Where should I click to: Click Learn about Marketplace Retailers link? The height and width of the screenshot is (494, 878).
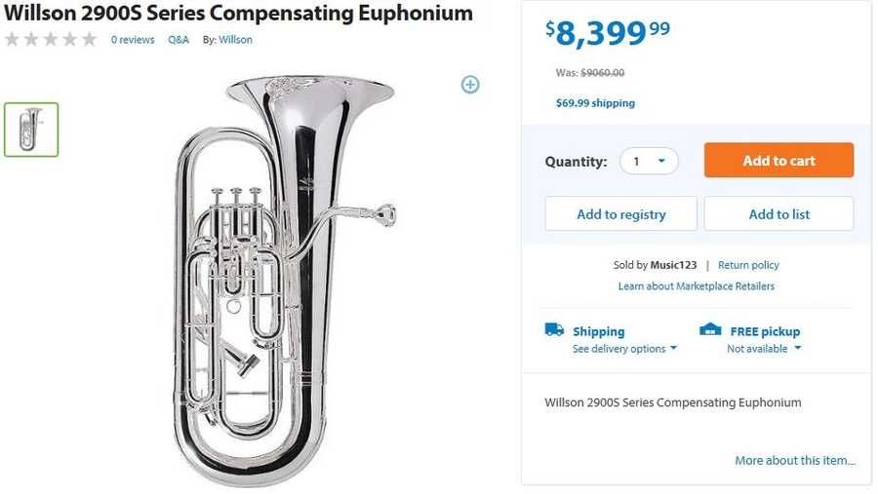tap(696, 286)
